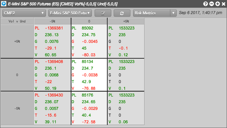This screenshot has width=227, height=128.
Task: Click gamma value -0.0038
Action: pyautogui.click(x=90, y=75)
